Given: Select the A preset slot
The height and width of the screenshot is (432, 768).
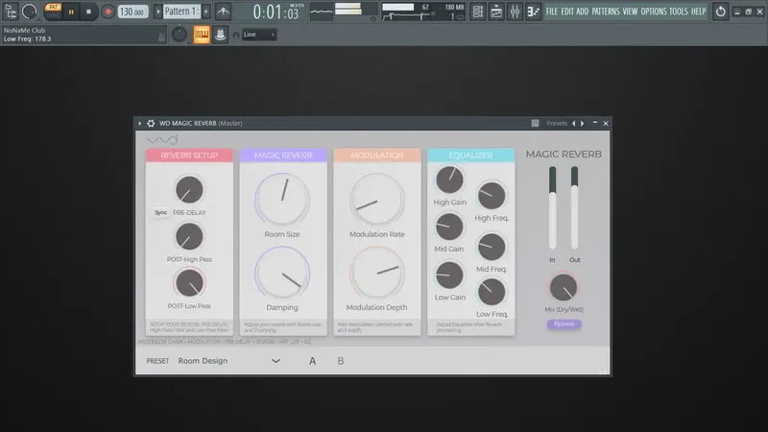Looking at the screenshot, I should point(313,361).
